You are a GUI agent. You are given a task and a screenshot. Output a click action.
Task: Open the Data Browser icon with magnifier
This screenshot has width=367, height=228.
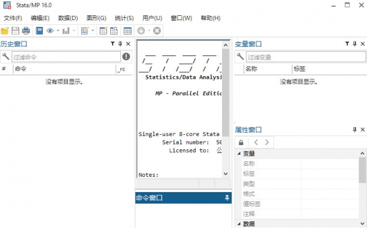114,31
